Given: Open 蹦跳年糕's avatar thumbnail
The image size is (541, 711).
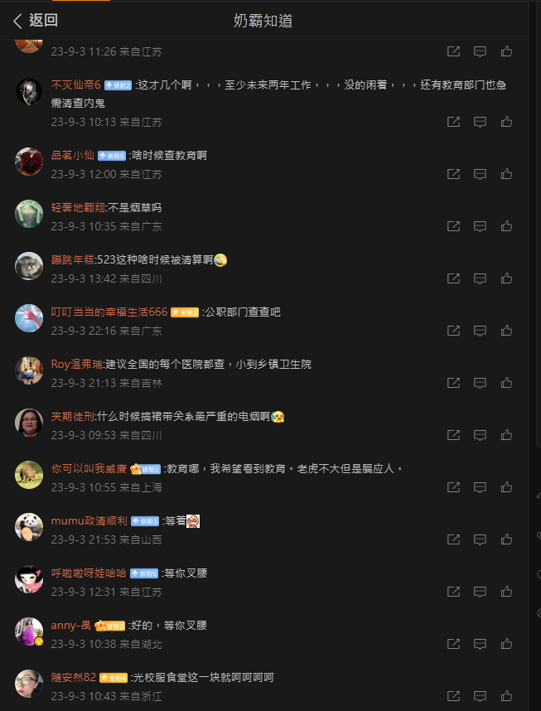Looking at the screenshot, I should 29,266.
